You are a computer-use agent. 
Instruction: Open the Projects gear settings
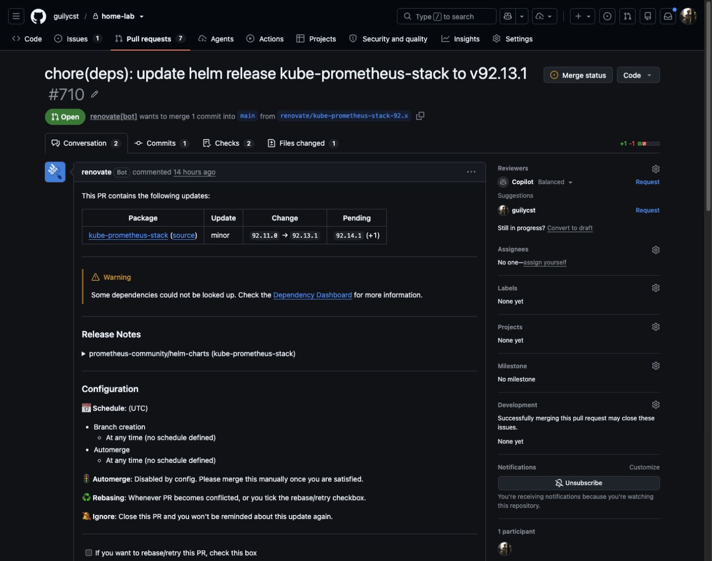(x=656, y=327)
